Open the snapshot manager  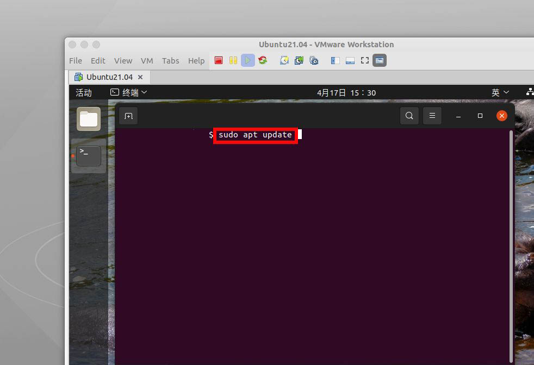pyautogui.click(x=314, y=60)
